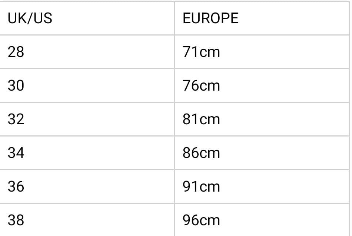Choose the 91cm Europe cell
Viewport: 352px width, 236px height.
pos(201,186)
